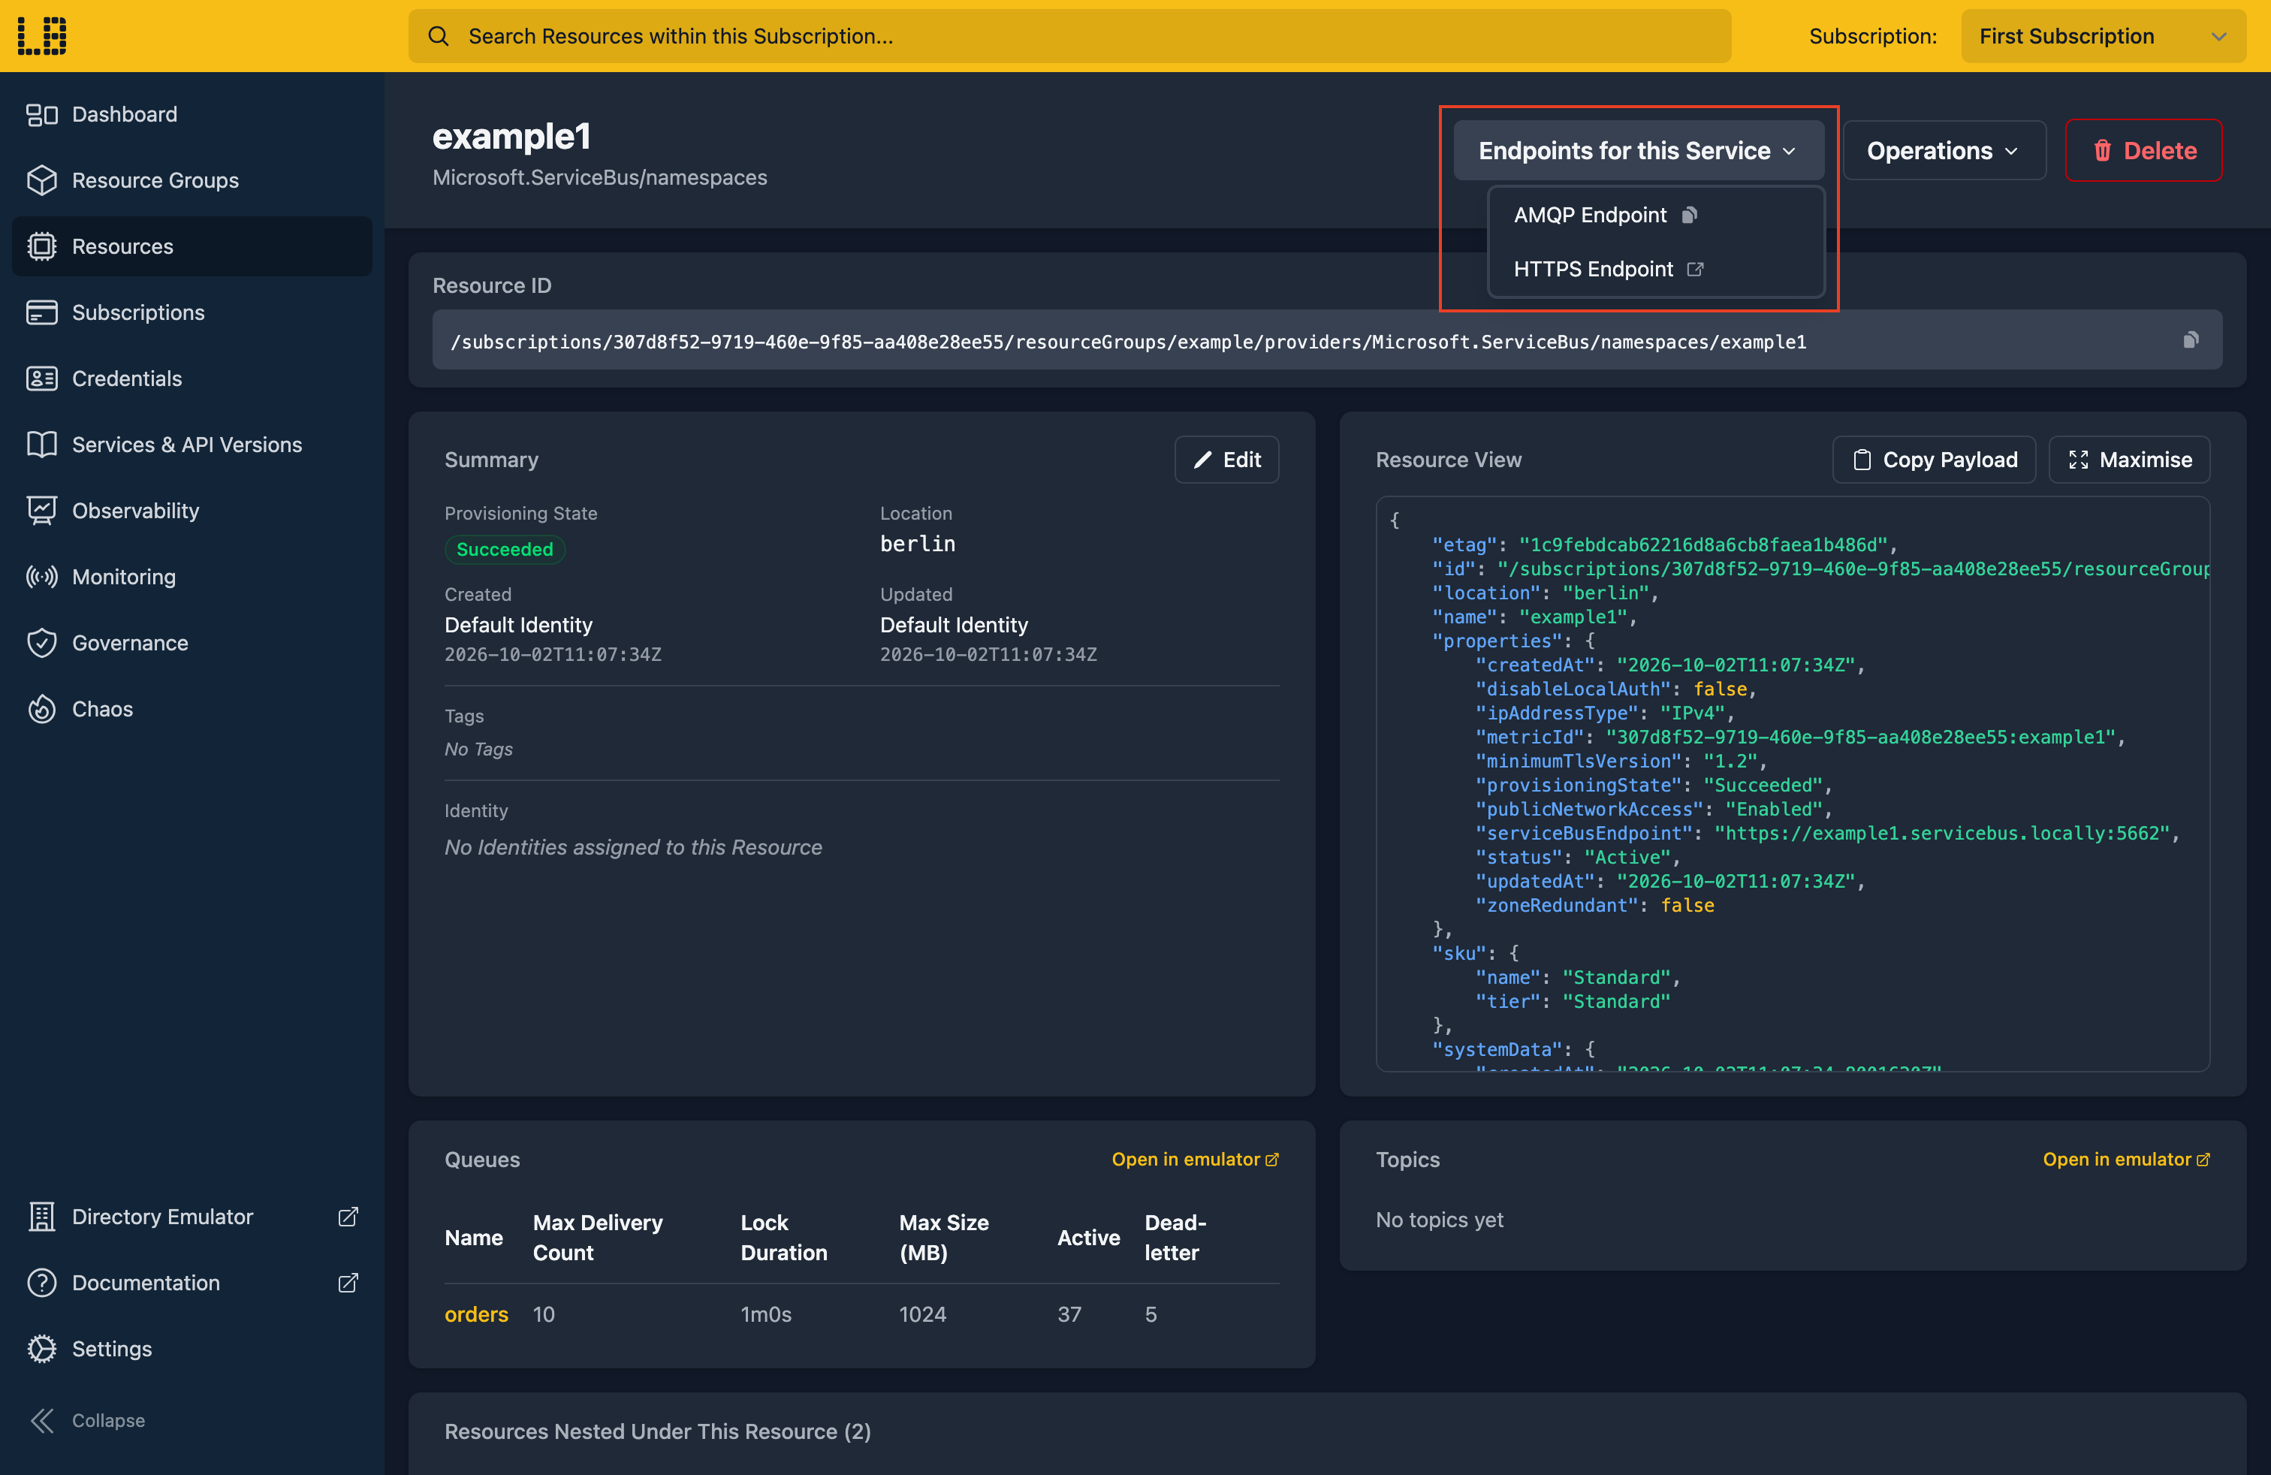Open Documentation from the sidebar
The image size is (2271, 1475).
pyautogui.click(x=193, y=1282)
